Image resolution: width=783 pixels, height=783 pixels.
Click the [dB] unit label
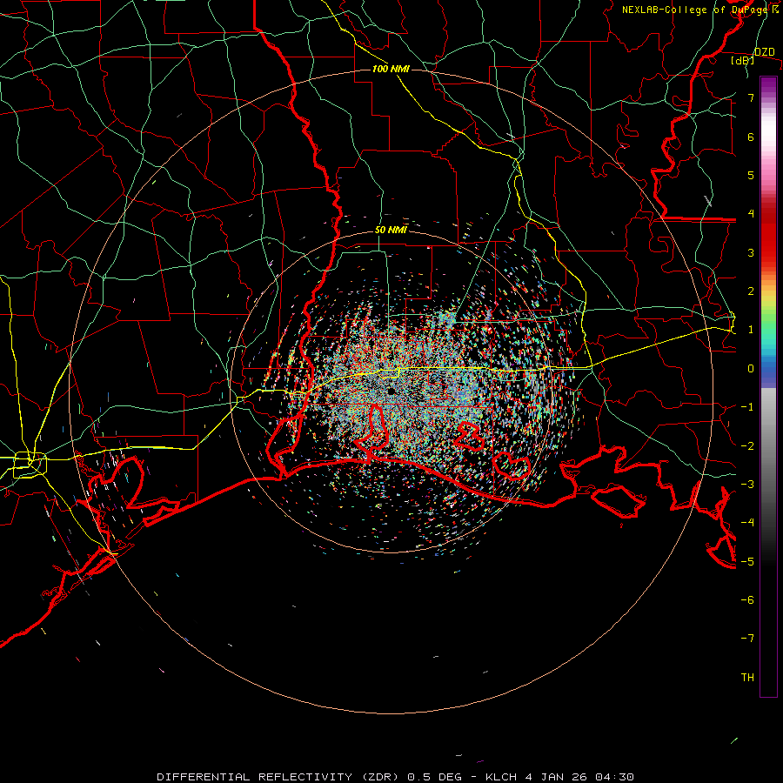click(743, 61)
